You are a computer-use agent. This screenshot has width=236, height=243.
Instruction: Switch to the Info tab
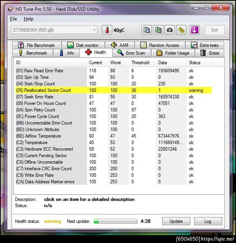click(66, 53)
